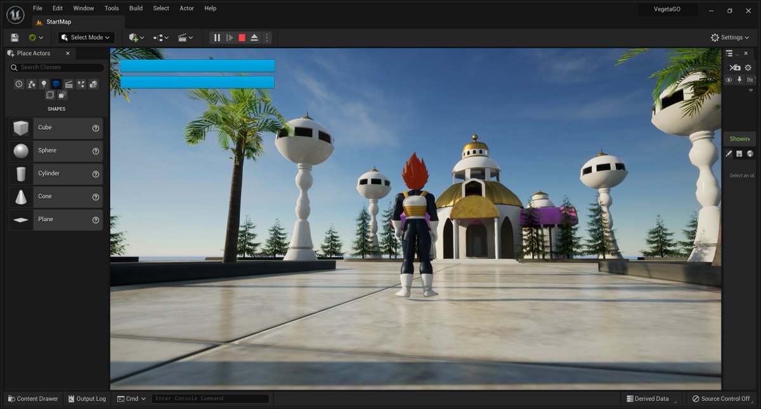Open help for the Sphere shape
Screen dimensions: 761x409
click(x=96, y=151)
